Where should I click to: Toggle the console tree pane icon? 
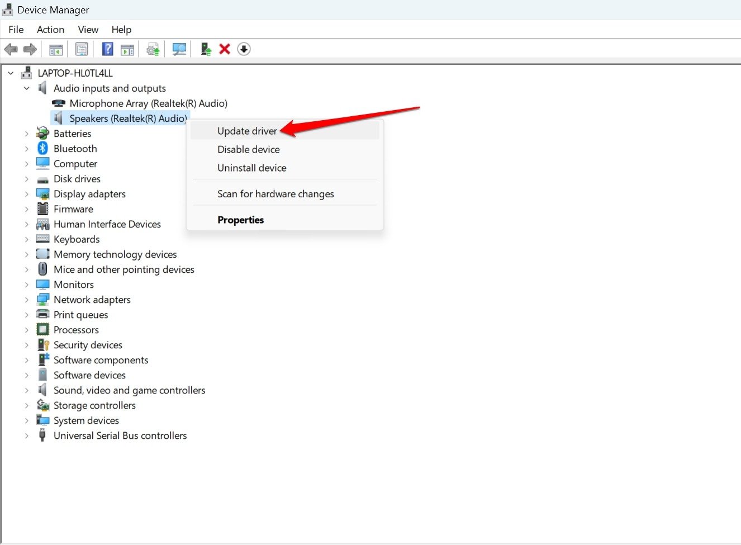click(x=55, y=49)
